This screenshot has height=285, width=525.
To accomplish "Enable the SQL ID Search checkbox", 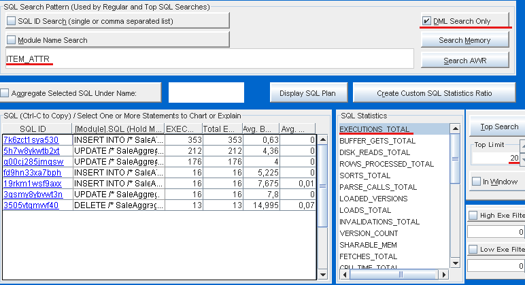I will 12,21.
